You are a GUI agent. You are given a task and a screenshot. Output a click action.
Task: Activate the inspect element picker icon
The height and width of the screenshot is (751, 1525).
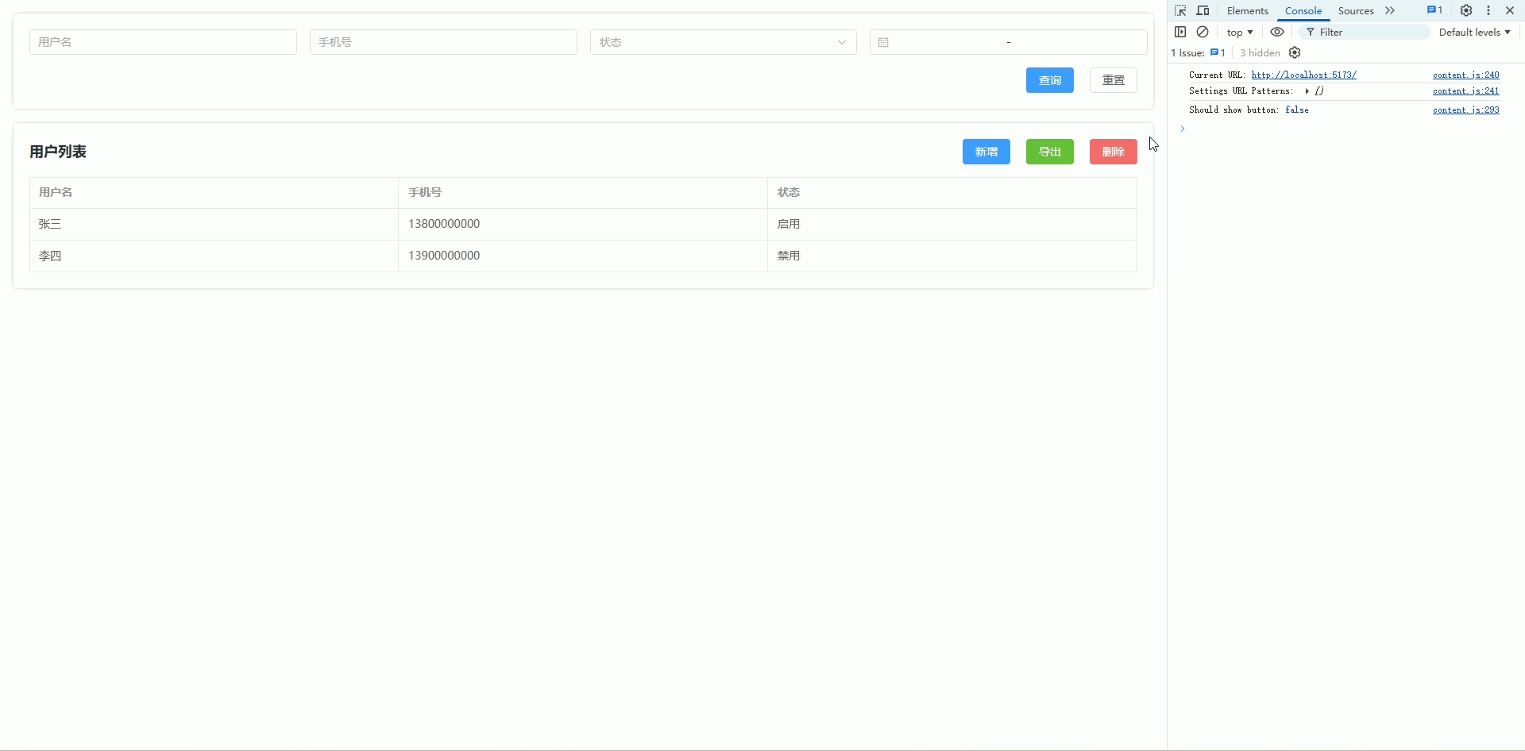1180,10
